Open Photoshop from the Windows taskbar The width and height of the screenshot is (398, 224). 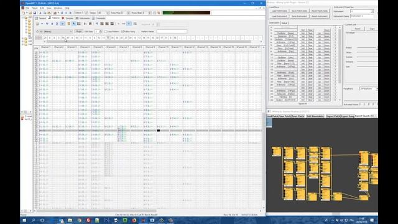106,220
